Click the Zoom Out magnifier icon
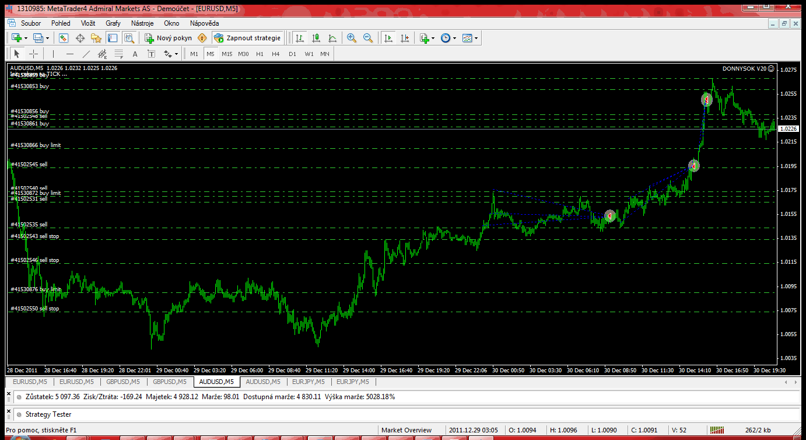Viewport: 806px width, 440px height. (x=368, y=38)
